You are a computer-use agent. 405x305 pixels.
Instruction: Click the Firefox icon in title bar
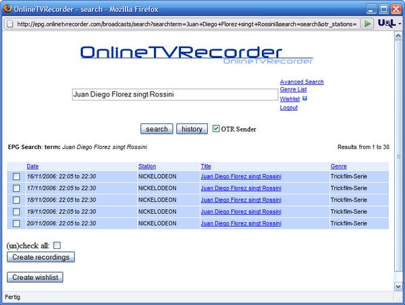click(x=7, y=9)
